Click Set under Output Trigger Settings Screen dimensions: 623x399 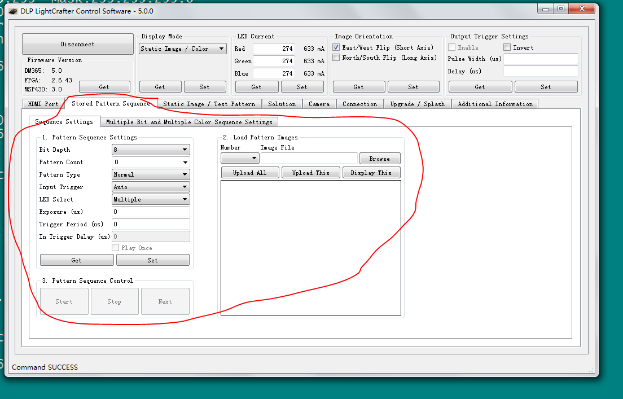coord(546,87)
